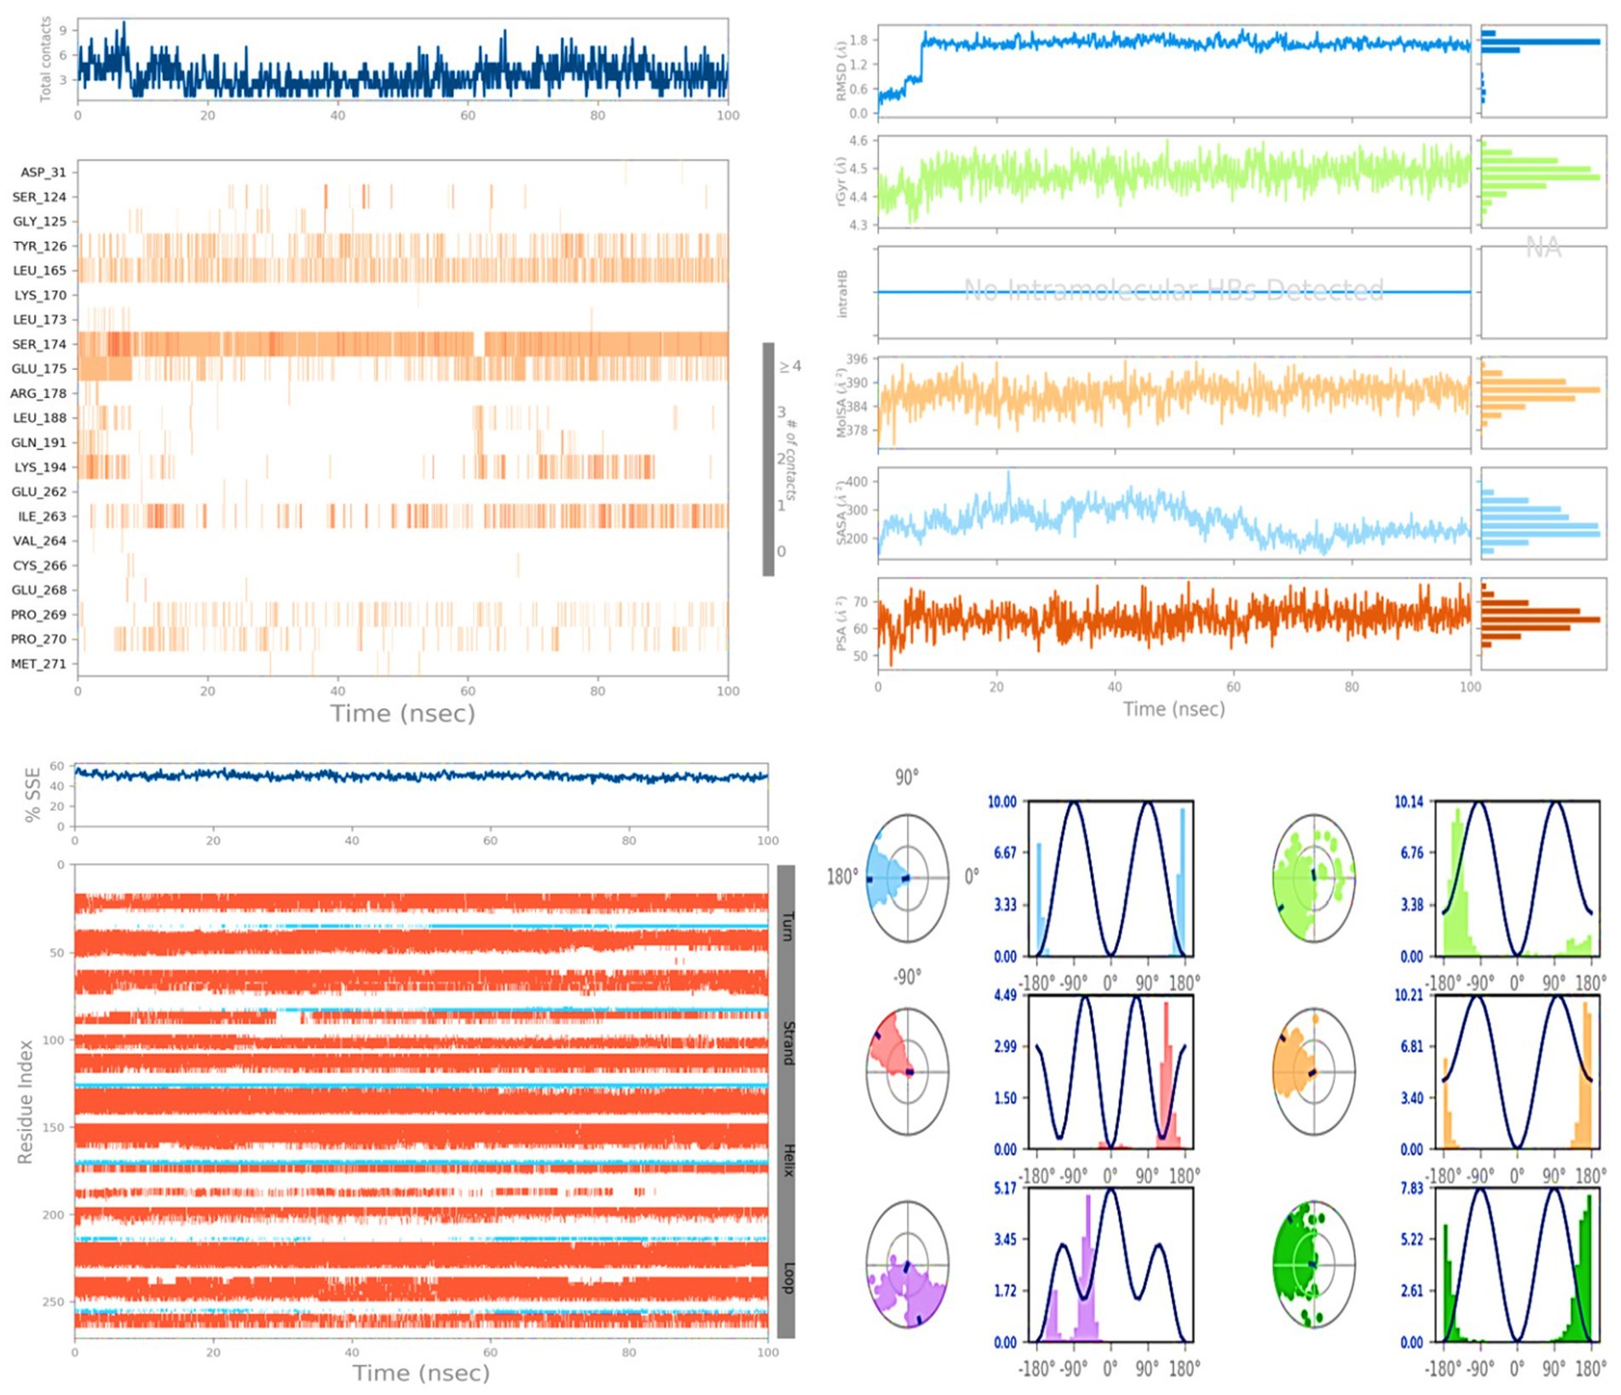1621x1395 pixels.
Task: Select the PRO_270 residue label
Action: [38, 639]
